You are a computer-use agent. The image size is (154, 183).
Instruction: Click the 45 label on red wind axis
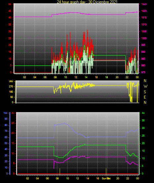pyautogui.click(x=10, y=11)
